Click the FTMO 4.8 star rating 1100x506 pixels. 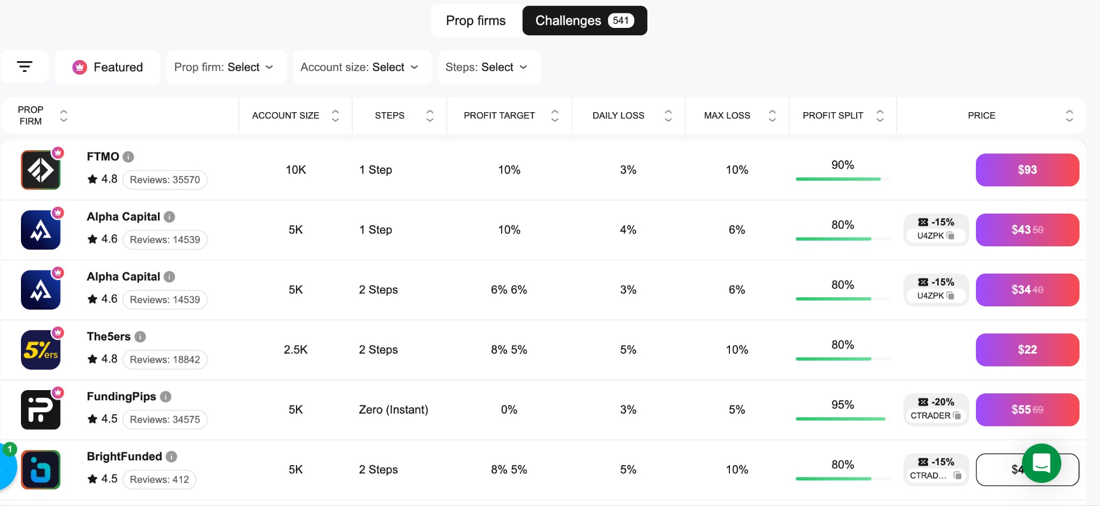click(x=102, y=179)
